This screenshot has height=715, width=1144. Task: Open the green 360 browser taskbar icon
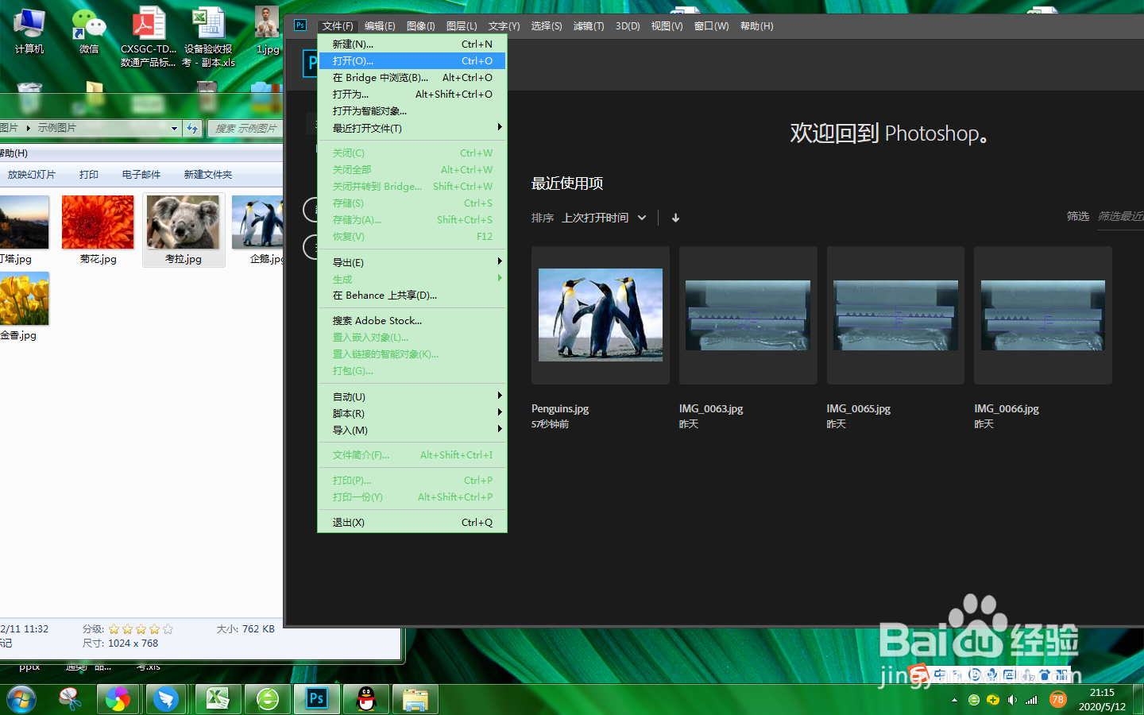[x=267, y=699]
